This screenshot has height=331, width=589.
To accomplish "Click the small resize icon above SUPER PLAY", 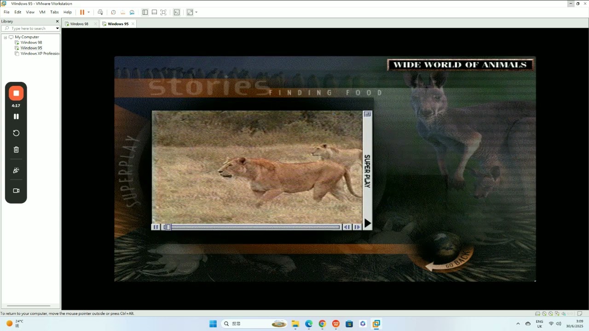I will (367, 114).
